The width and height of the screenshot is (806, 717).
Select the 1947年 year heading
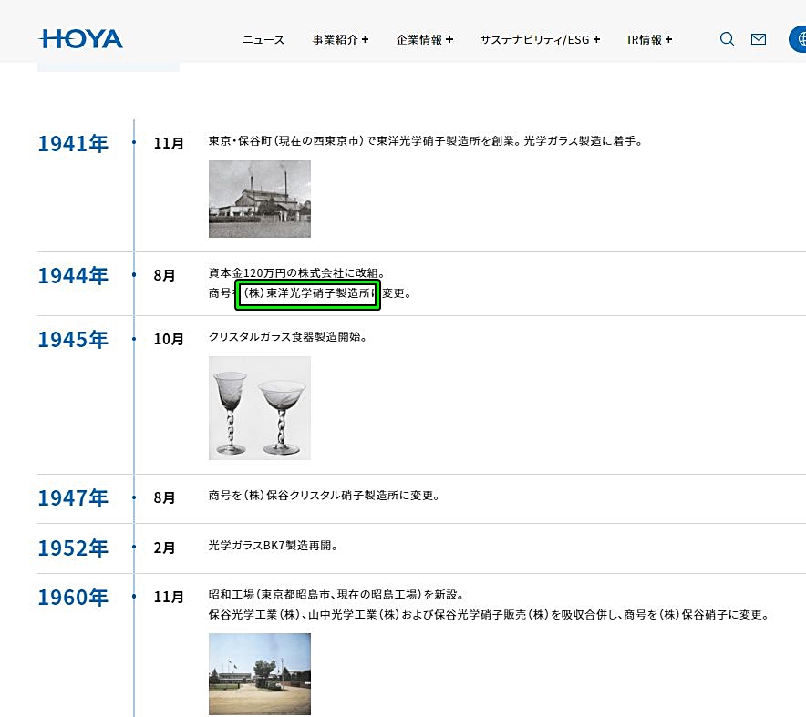coord(73,497)
